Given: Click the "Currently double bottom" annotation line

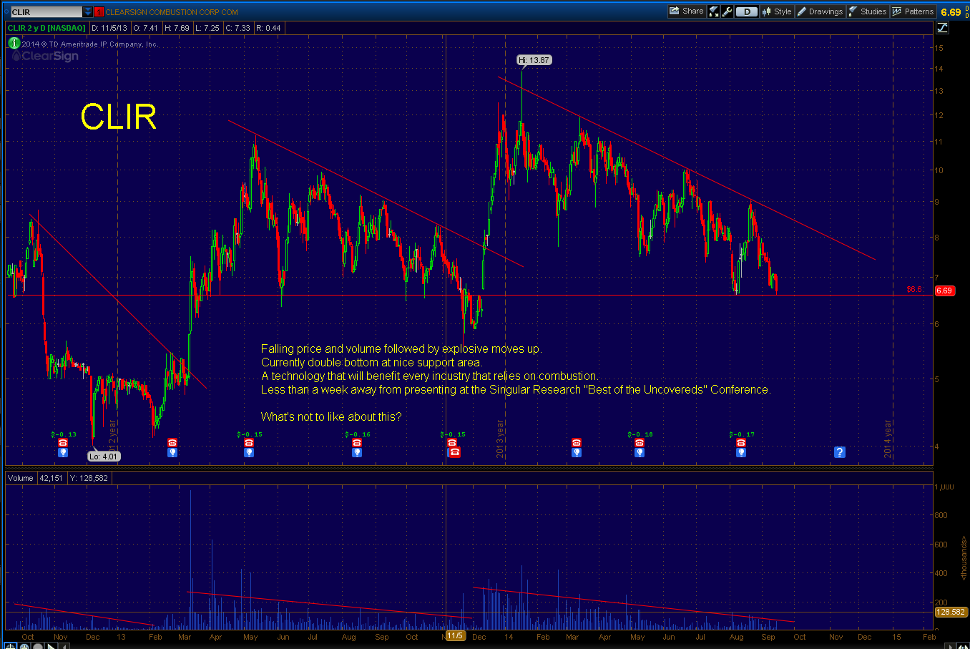Looking at the screenshot, I should [x=371, y=362].
